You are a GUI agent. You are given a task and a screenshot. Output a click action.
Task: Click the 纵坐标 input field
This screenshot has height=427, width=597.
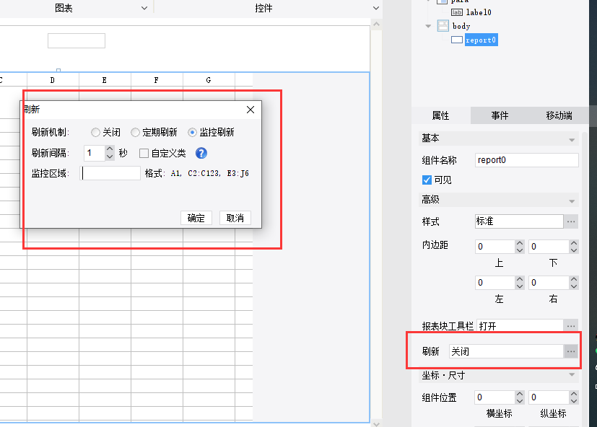[549, 397]
